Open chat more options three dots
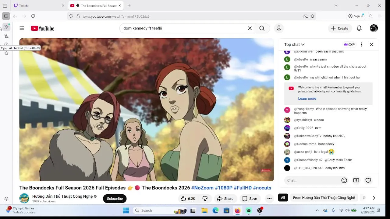This screenshot has width=390, height=219. pyautogui.click(x=362, y=44)
